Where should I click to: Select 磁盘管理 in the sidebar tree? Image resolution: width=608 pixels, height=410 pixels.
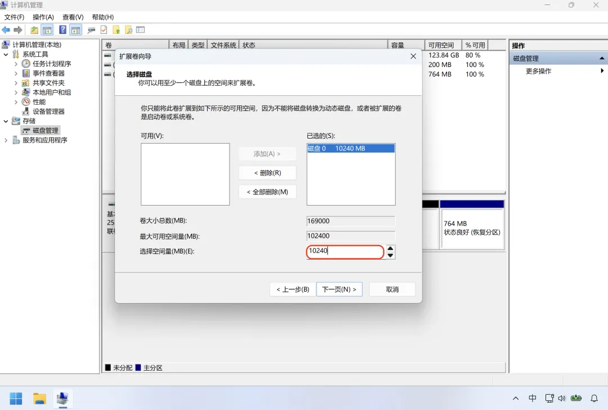(45, 130)
